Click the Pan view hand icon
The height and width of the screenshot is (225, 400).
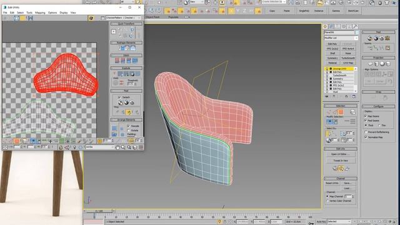[x=117, y=147]
